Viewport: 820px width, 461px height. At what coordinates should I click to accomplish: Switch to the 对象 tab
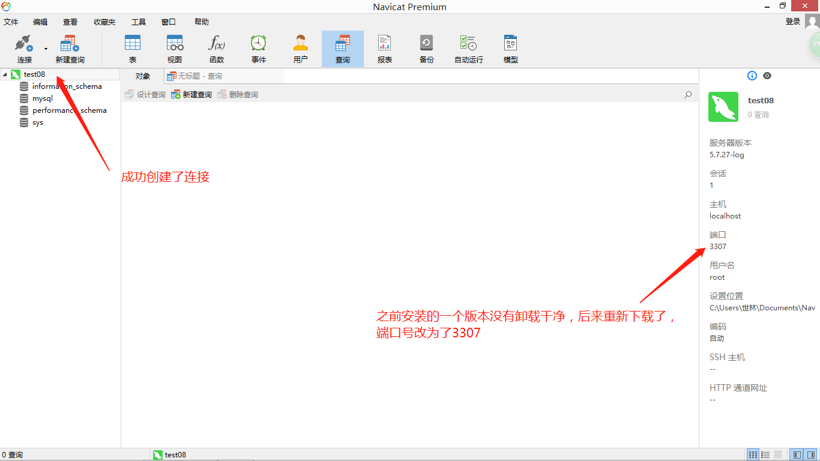pos(142,76)
